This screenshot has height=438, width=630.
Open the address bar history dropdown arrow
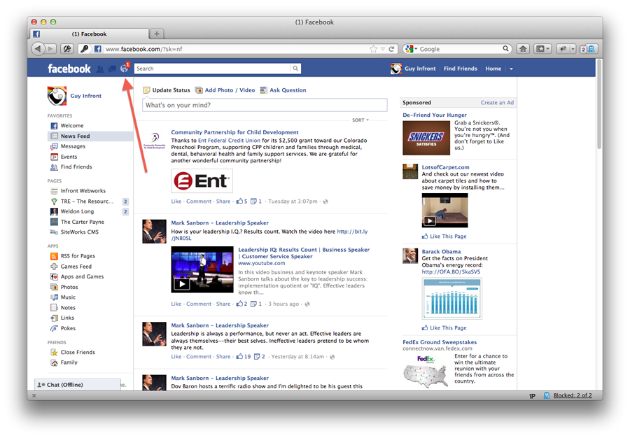pos(382,49)
